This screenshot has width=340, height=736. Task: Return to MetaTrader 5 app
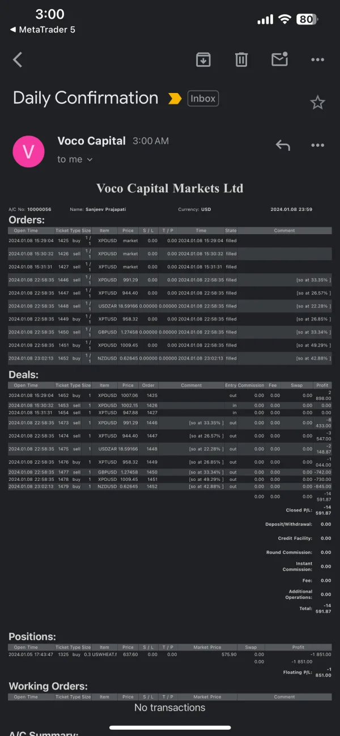pyautogui.click(x=42, y=29)
